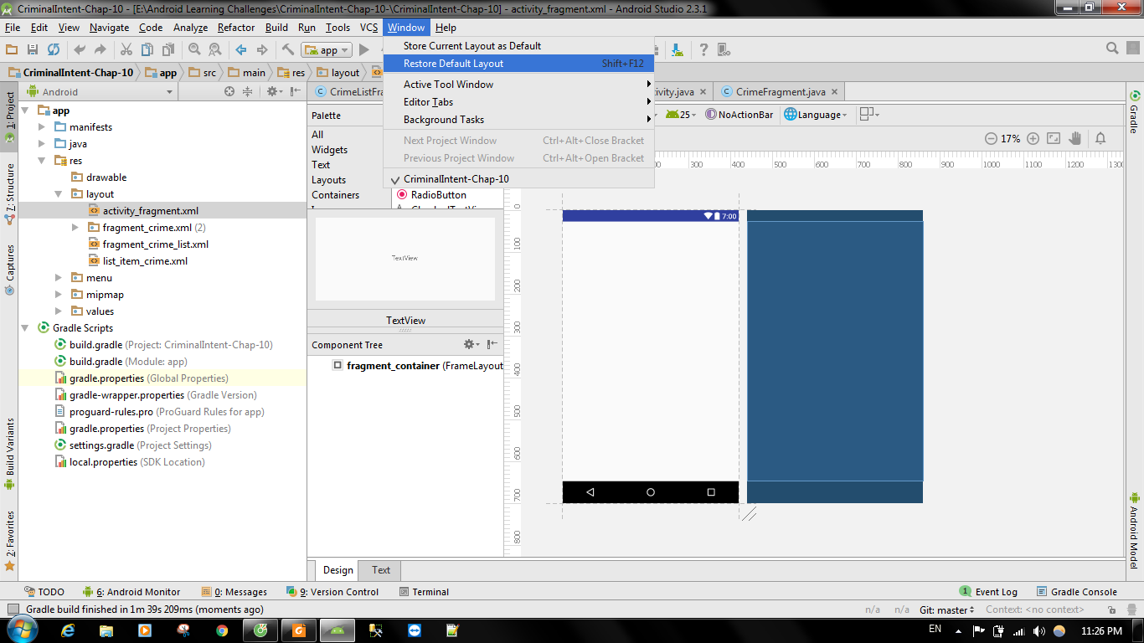
Task: Open the Active Tool Window submenu
Action: click(x=518, y=85)
